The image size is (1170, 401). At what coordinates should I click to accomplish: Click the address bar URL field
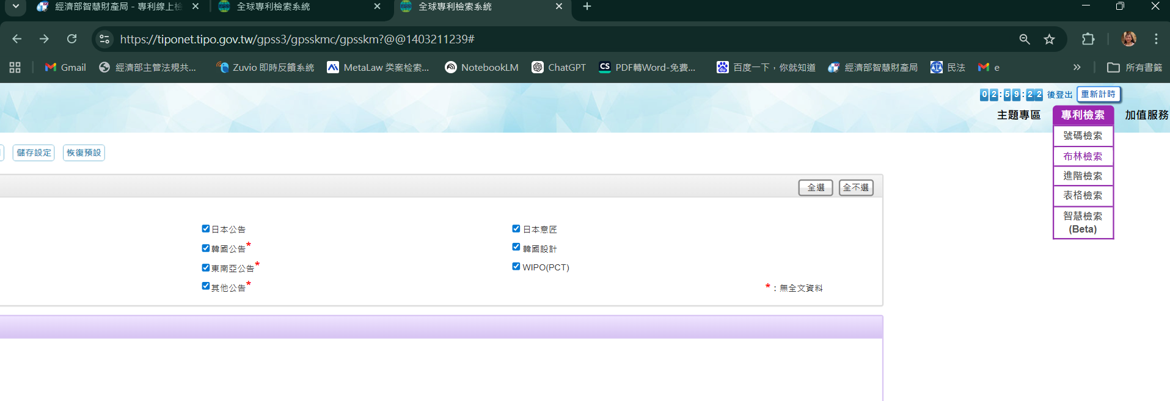coord(550,39)
